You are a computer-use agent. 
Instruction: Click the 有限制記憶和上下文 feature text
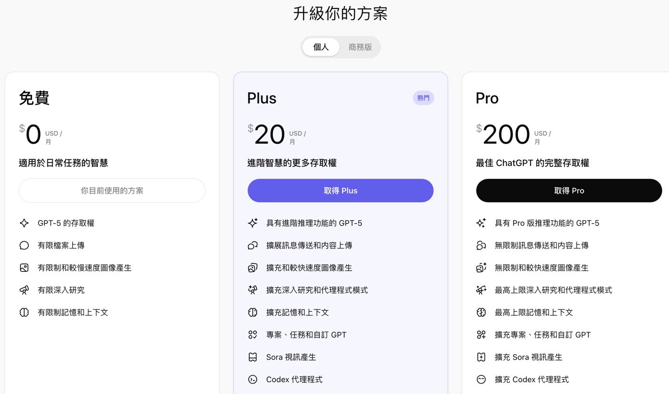click(73, 312)
